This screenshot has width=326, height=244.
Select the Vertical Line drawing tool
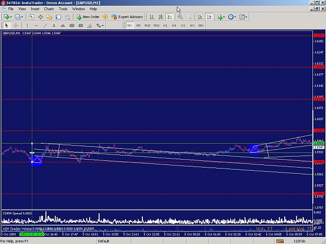[27, 25]
